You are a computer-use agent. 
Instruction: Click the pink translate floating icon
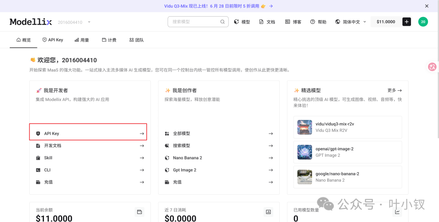click(432, 67)
